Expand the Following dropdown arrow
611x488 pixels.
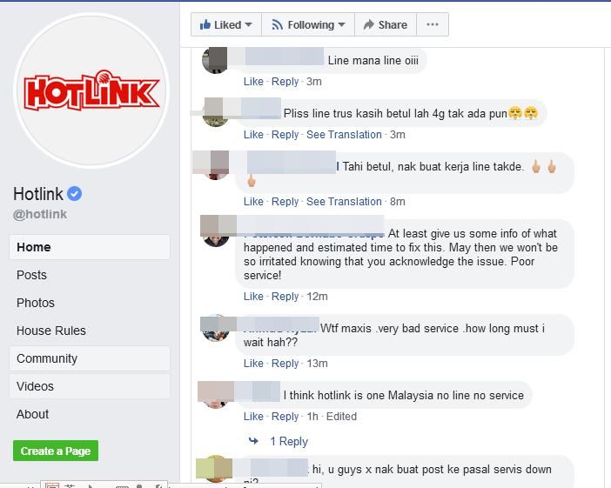tap(341, 25)
